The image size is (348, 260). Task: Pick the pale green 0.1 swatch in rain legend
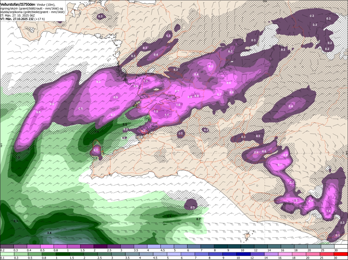(7, 254)
